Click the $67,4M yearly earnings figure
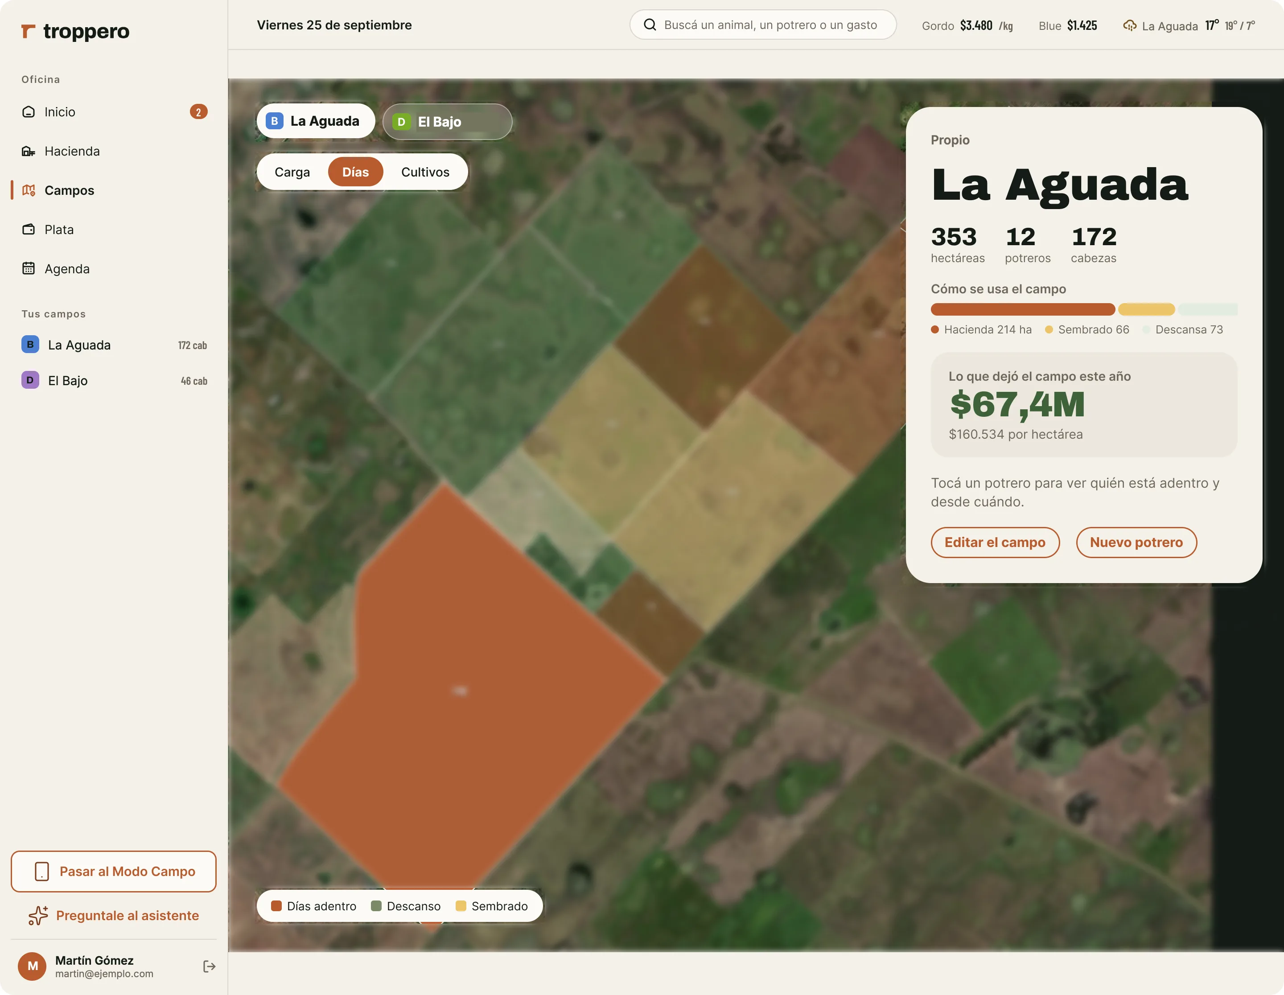Screen dimensions: 1284x995 pos(1017,404)
